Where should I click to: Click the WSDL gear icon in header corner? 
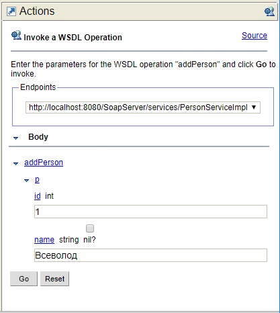[x=269, y=11]
